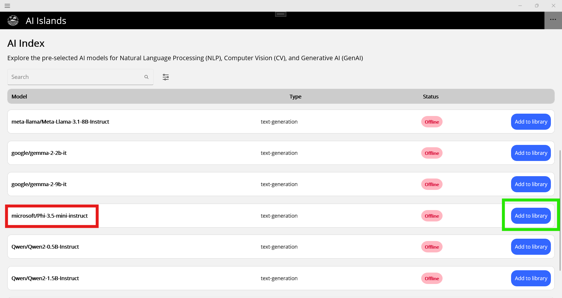The width and height of the screenshot is (562, 298).
Task: Click the vertical scrollbar on the right
Action: (x=560, y=210)
